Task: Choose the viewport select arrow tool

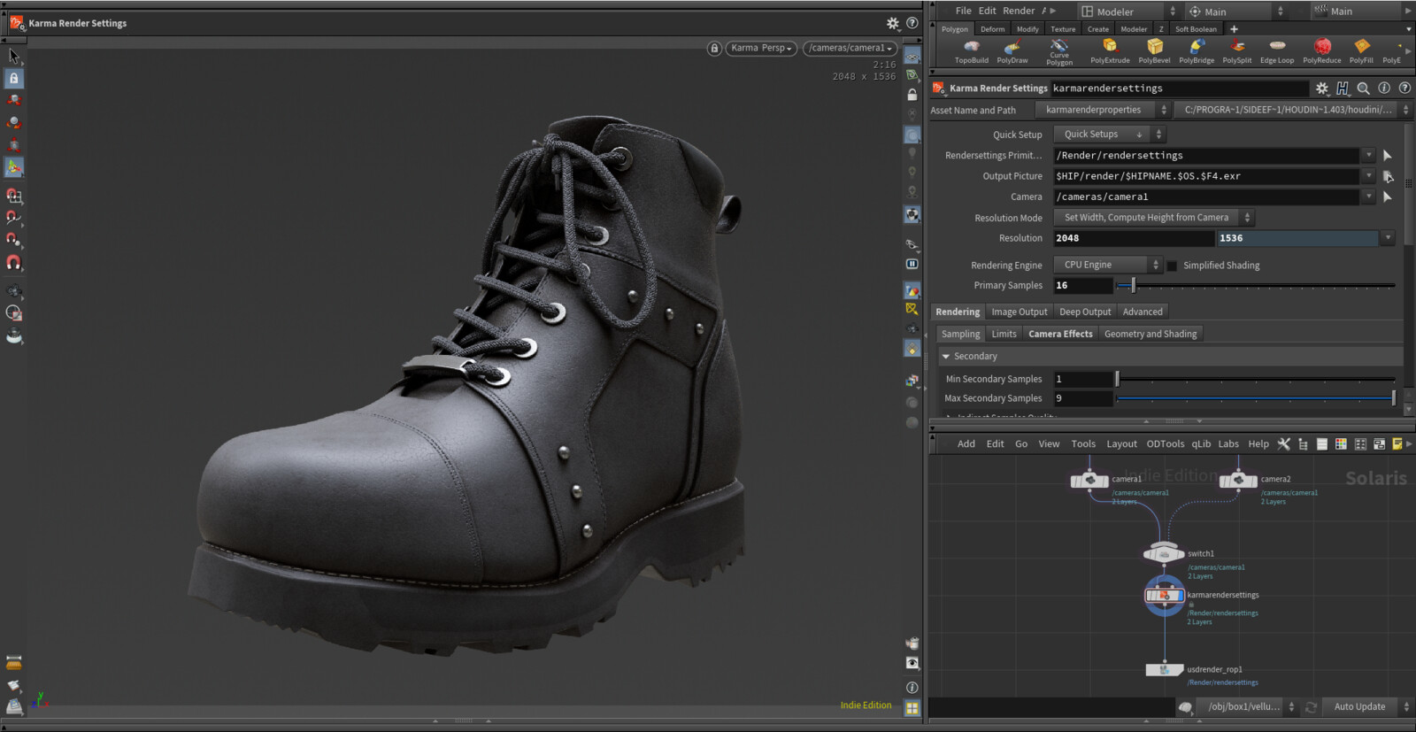Action: pyautogui.click(x=13, y=56)
